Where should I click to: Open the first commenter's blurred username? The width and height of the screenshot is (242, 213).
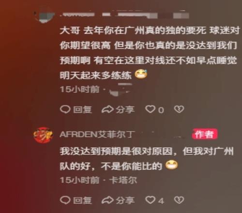coord(124,15)
